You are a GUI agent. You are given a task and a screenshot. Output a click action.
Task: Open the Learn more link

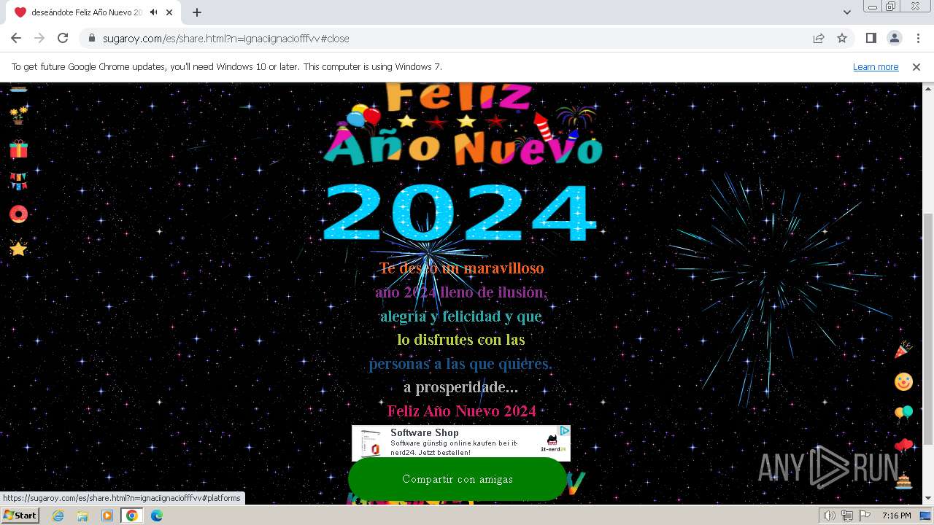pos(876,66)
